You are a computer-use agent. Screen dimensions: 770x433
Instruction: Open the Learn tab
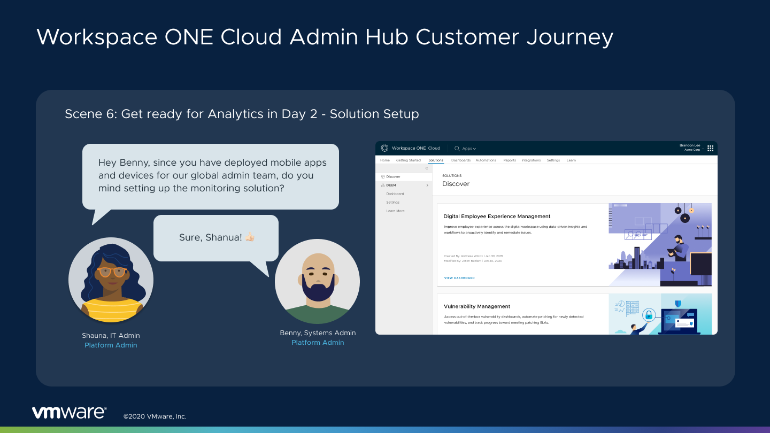[572, 160]
